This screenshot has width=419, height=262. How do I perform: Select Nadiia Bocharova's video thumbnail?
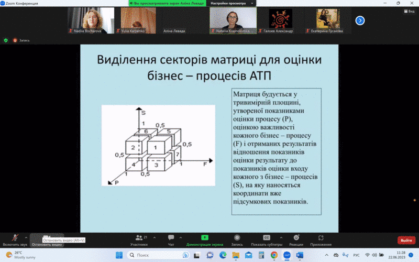[x=91, y=20]
